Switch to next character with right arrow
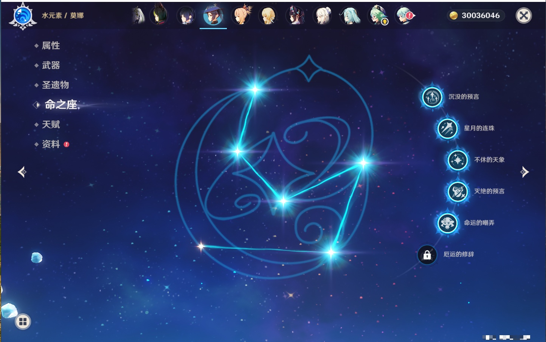Viewport: 546px width, 342px height. coord(524,172)
